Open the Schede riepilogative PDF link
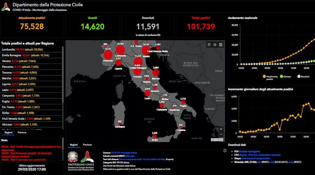Image resolution: width=315 pixels, height=175 pixels. click(x=250, y=152)
